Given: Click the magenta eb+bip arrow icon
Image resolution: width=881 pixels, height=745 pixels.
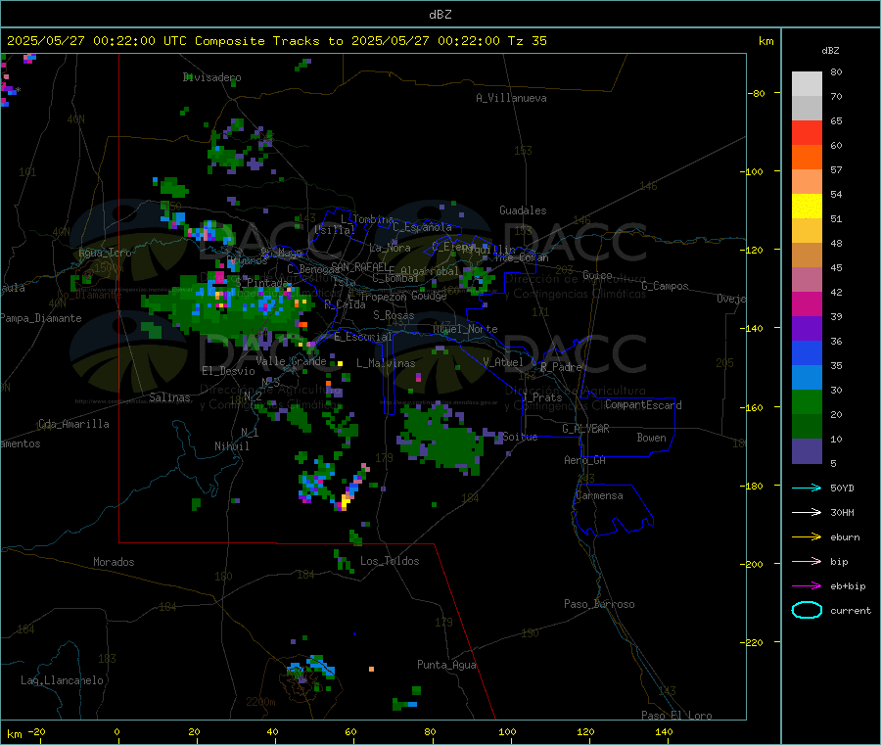Looking at the screenshot, I should pos(807,586).
